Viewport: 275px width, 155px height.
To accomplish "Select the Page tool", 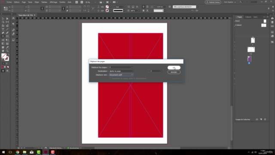I will (3, 22).
